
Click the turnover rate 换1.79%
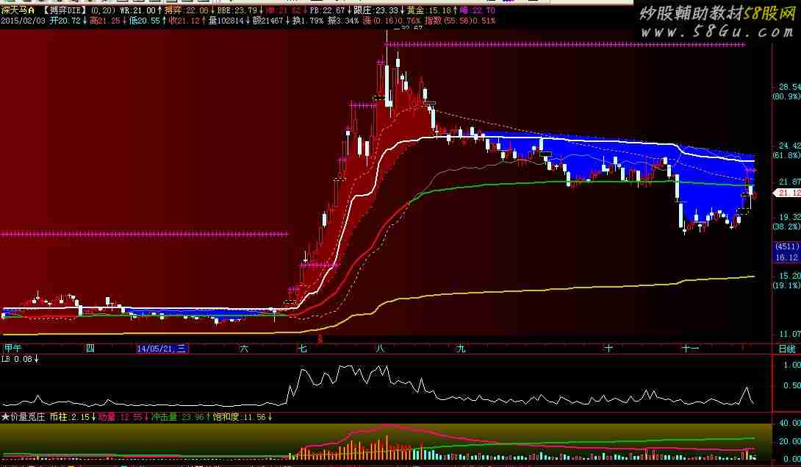coord(308,21)
